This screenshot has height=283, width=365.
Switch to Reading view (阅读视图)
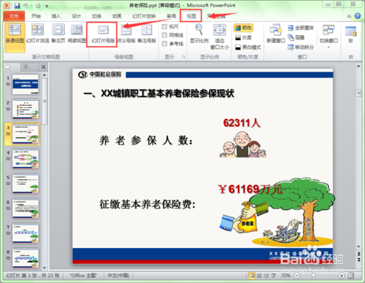click(x=77, y=34)
